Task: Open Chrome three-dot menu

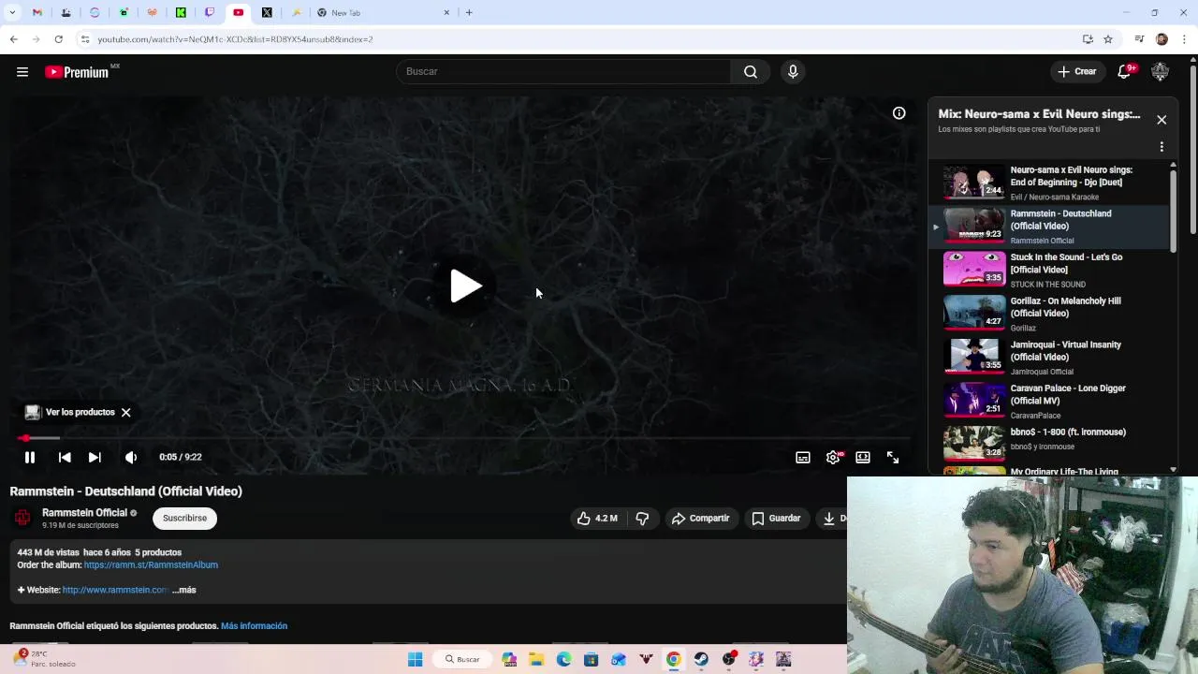Action: pyautogui.click(x=1185, y=39)
